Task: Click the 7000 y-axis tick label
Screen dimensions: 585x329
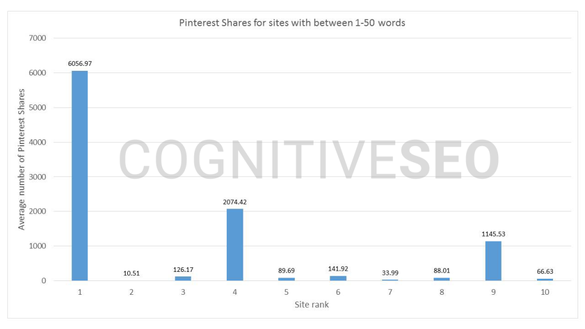Action: (x=37, y=38)
